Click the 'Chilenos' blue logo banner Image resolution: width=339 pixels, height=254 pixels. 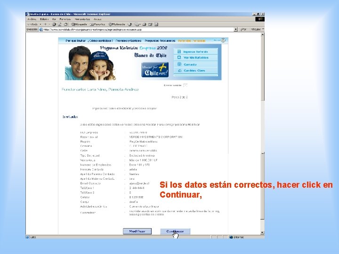click(x=155, y=70)
